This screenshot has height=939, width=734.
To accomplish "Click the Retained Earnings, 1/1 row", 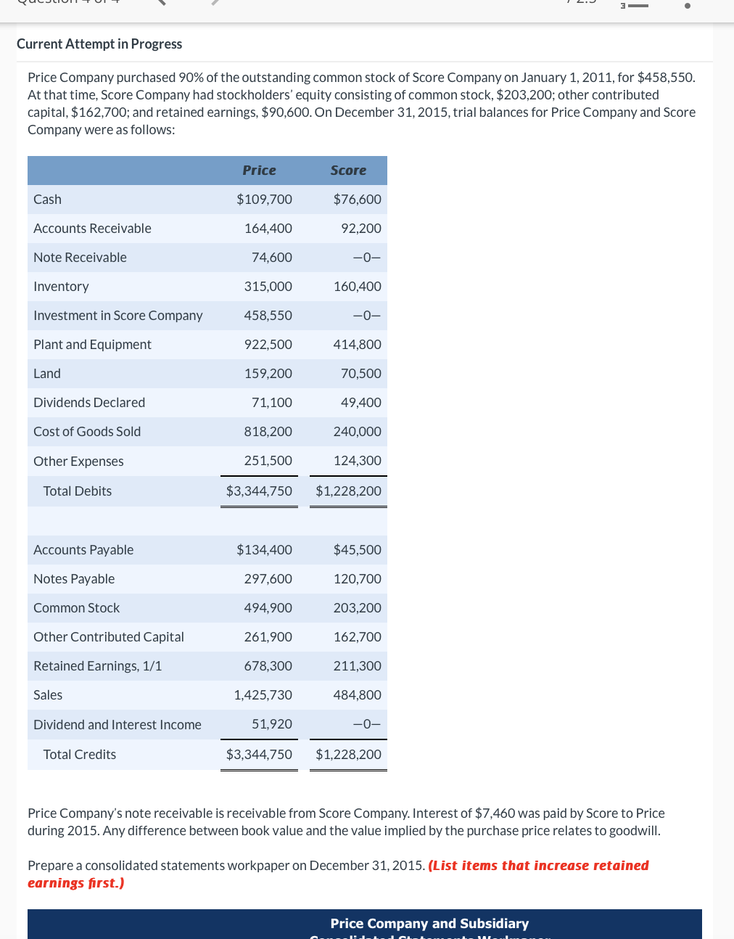I will click(97, 665).
